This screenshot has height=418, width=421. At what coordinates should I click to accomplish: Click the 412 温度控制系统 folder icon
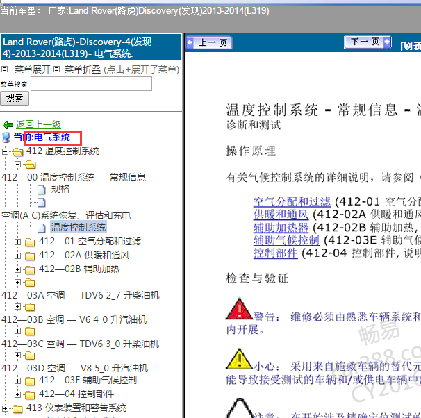click(x=18, y=152)
